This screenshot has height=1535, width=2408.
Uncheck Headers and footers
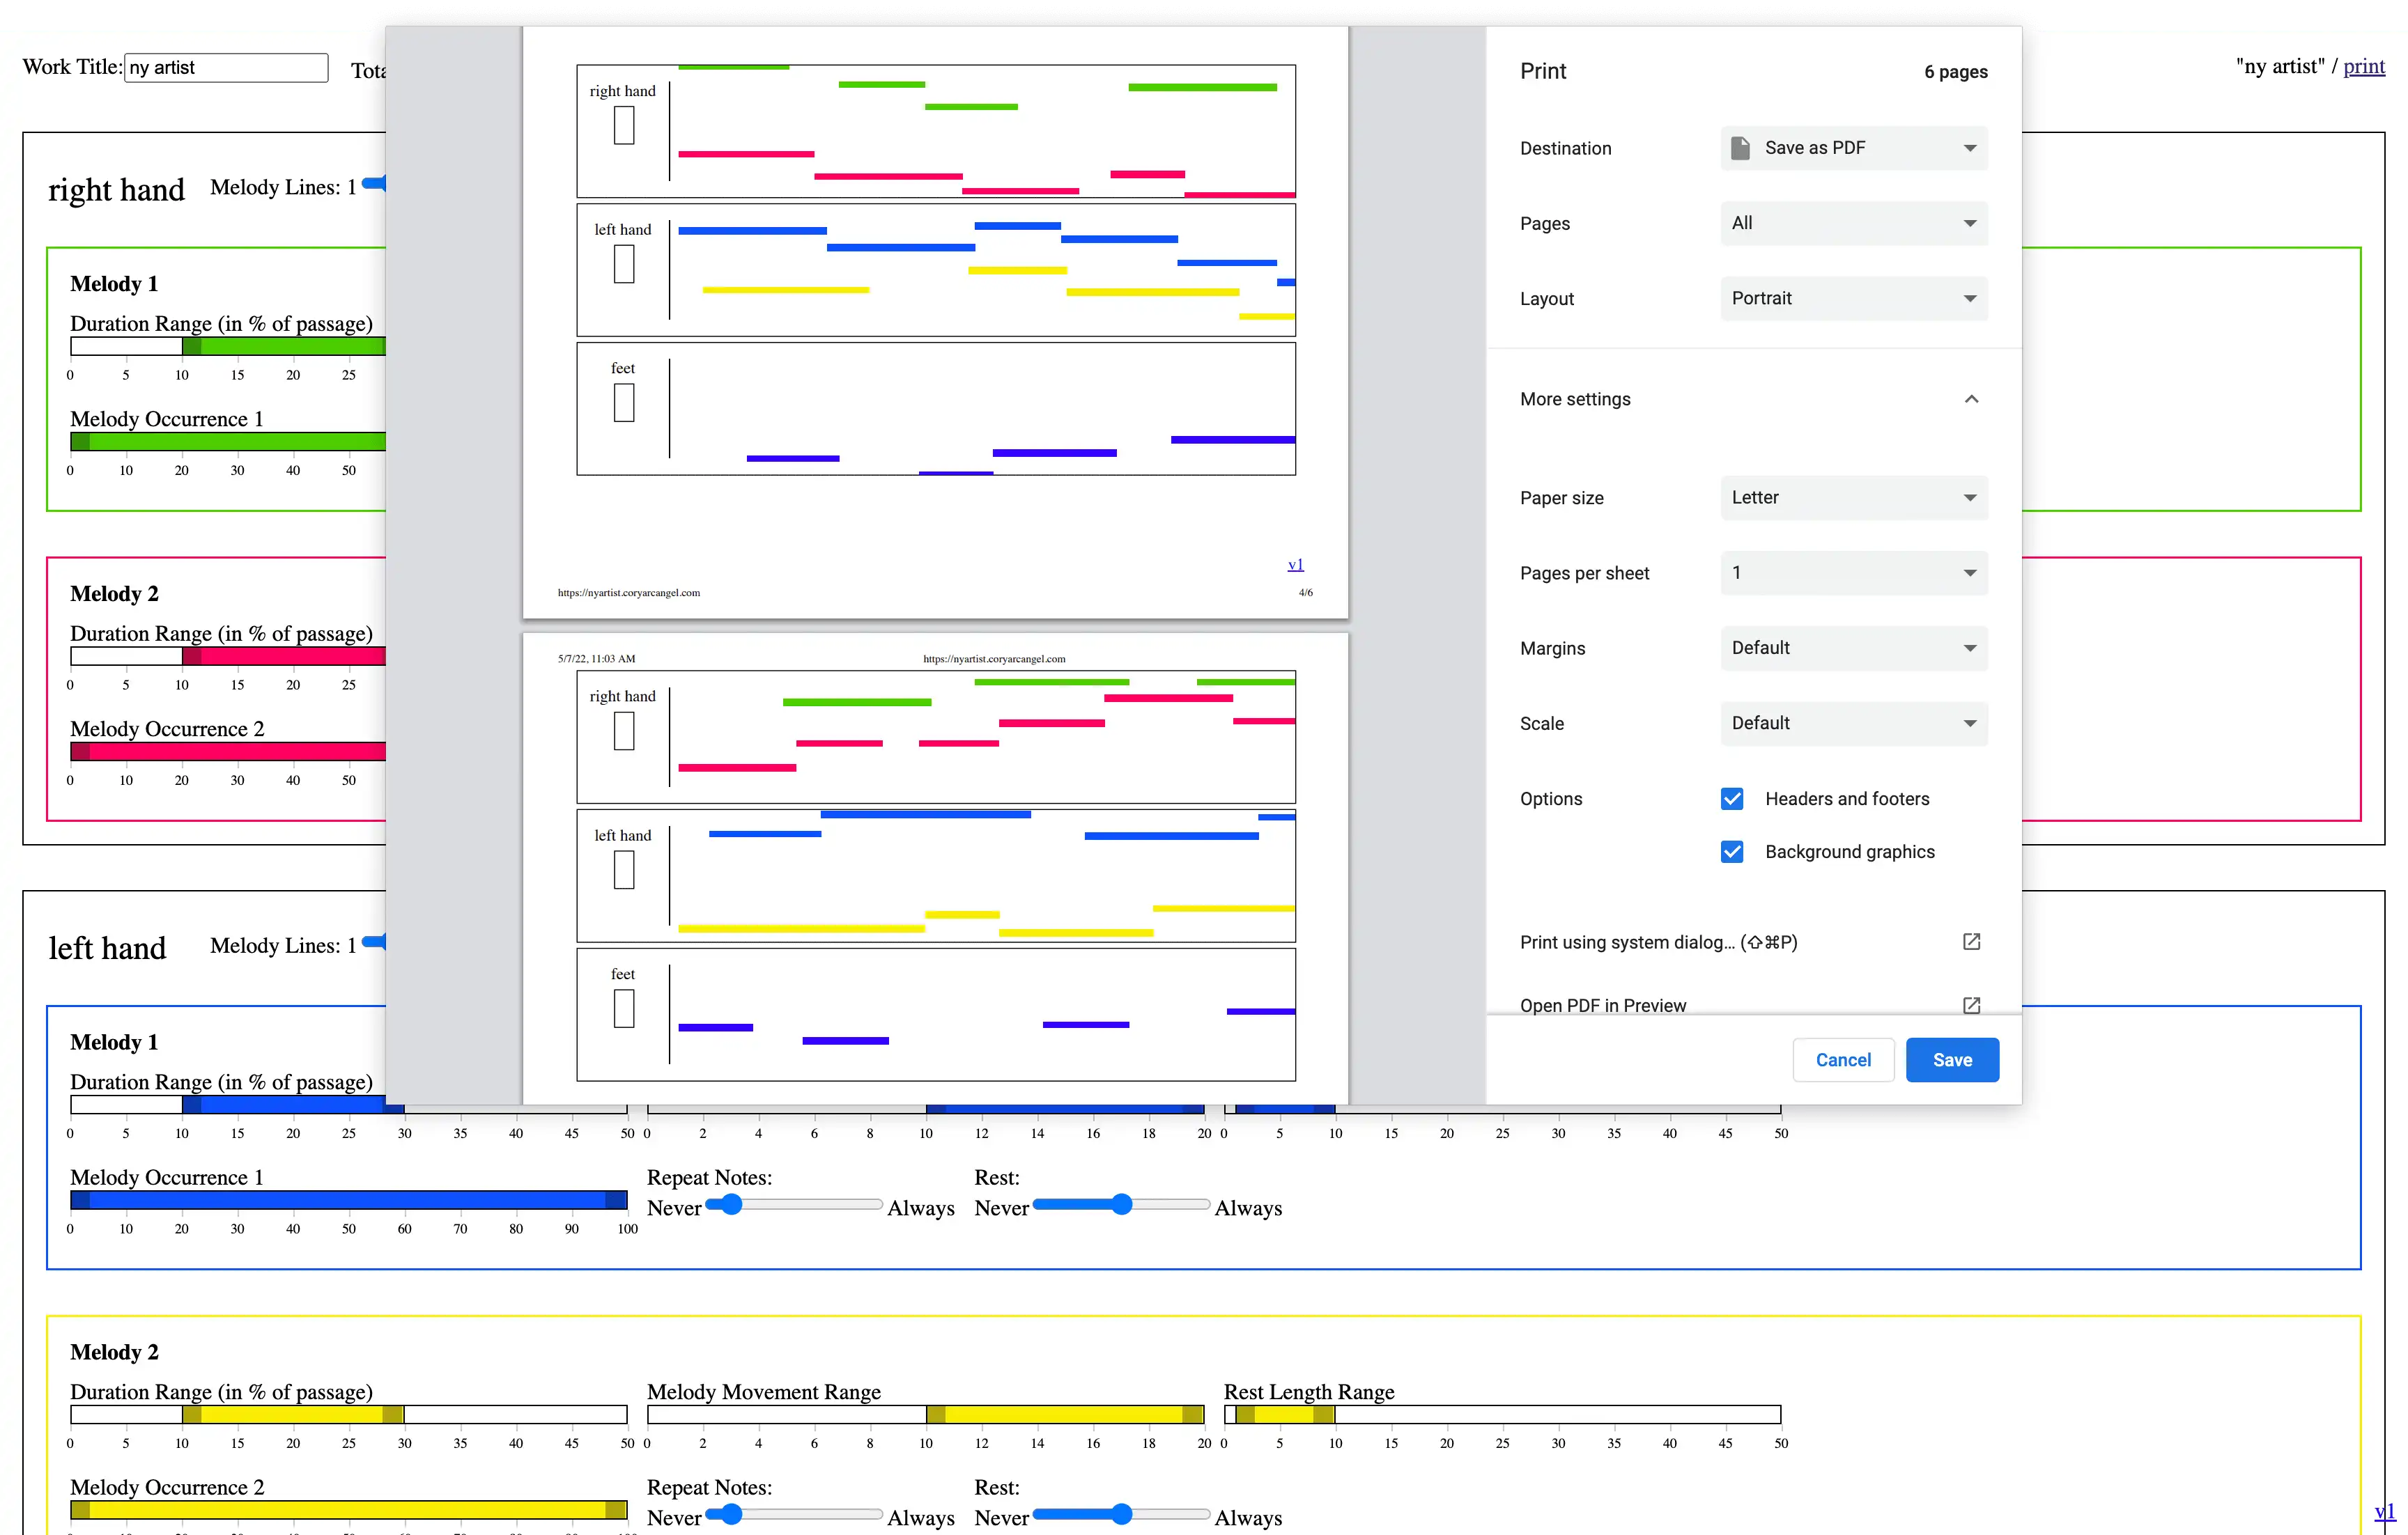coord(1732,798)
